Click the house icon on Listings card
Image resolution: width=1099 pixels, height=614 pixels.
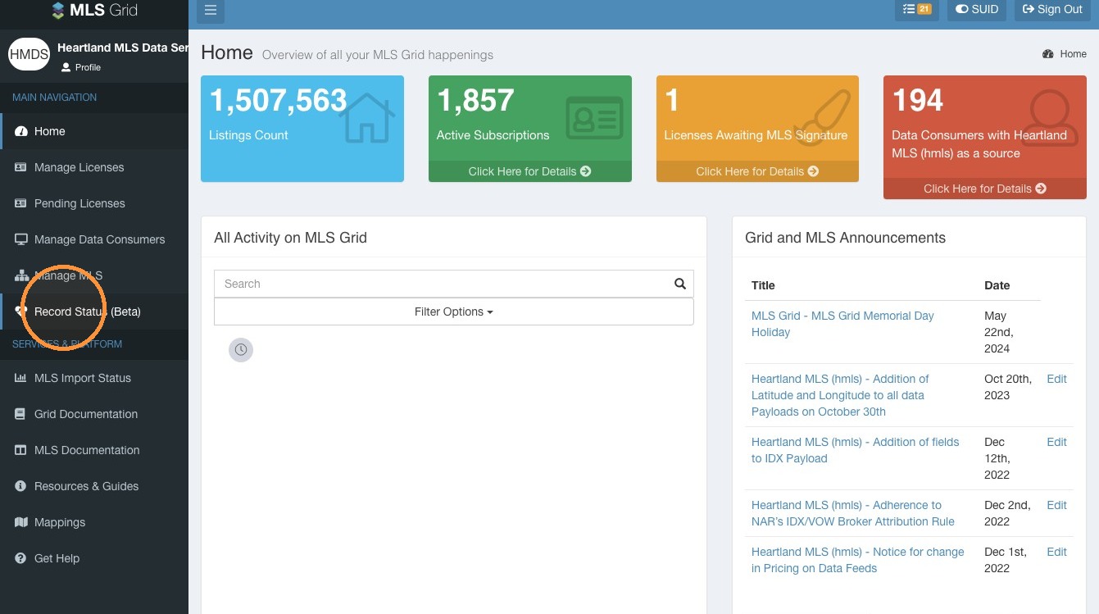coord(366,118)
